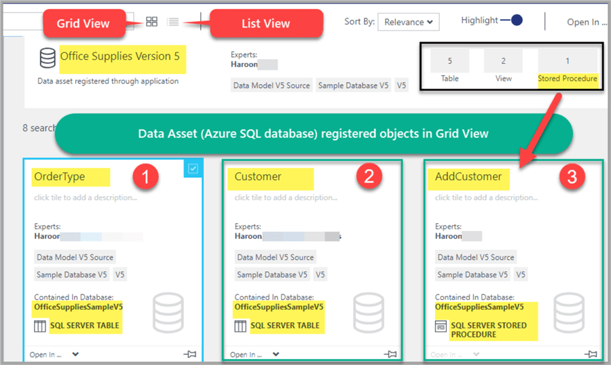The height and width of the screenshot is (365, 611).
Task: Open Office Supplies Version 5 title
Action: pyautogui.click(x=120, y=56)
